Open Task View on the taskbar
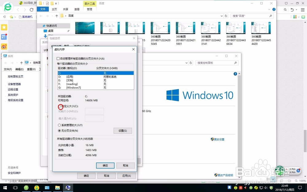 [15, 188]
